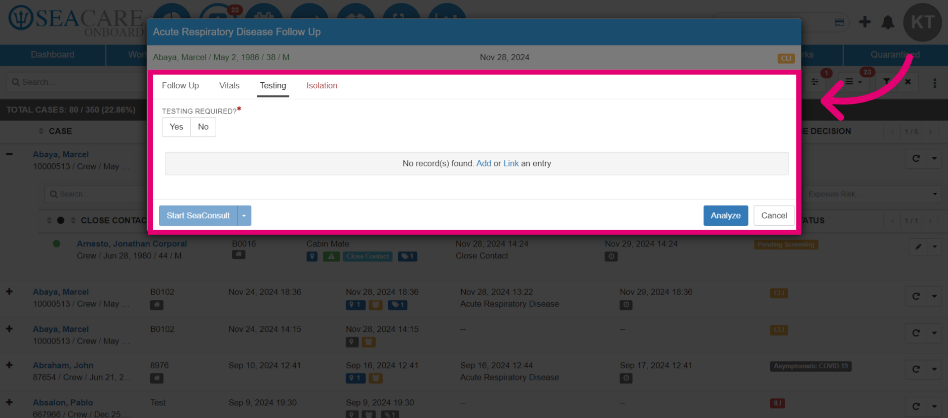
Task: Switch to the Follow Up tab
Action: (x=180, y=85)
